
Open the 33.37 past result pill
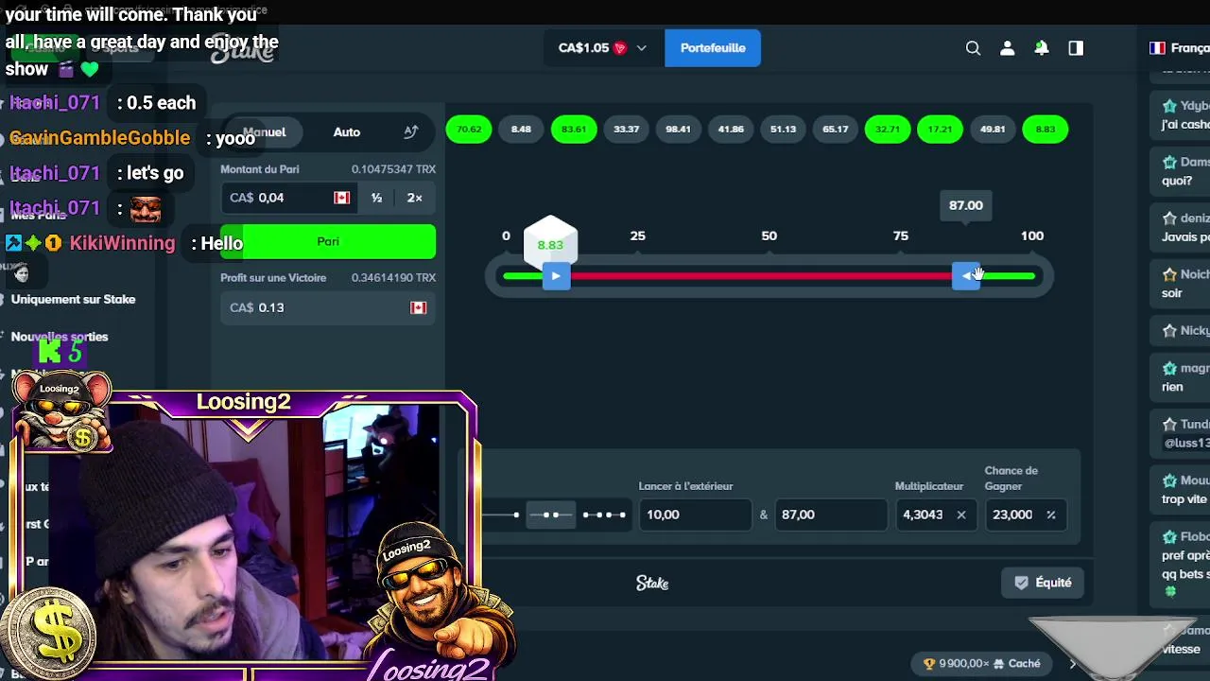626,130
